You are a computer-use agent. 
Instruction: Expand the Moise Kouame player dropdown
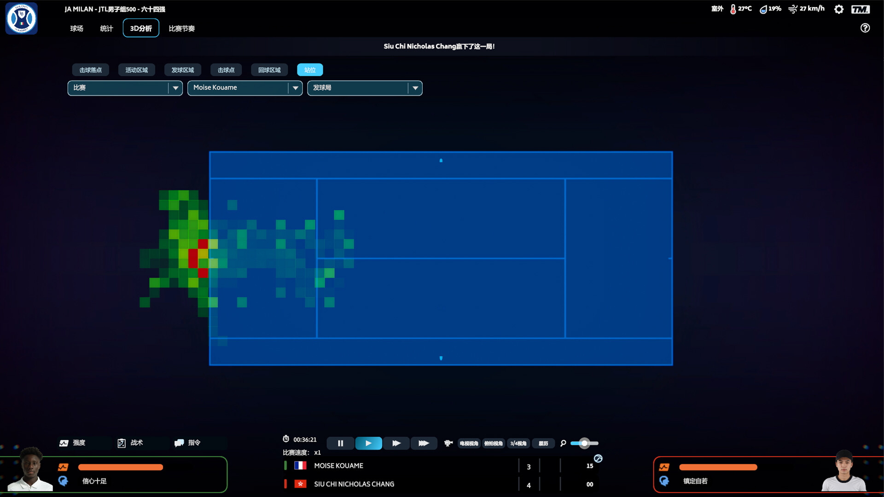click(x=295, y=88)
